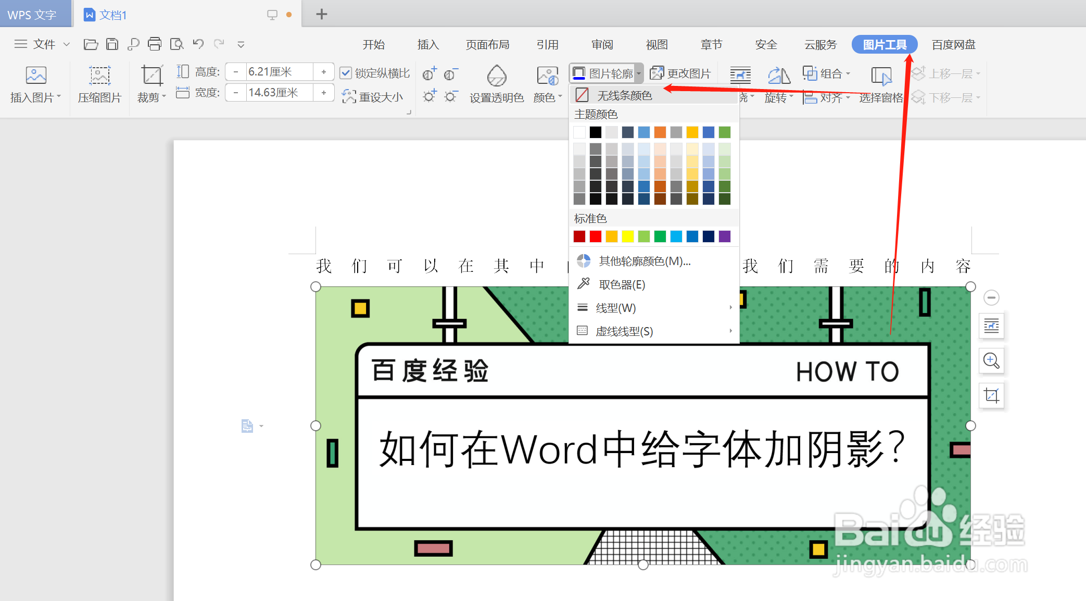Click the Insert Picture icon
Image resolution: width=1086 pixels, height=601 pixels.
click(x=36, y=76)
